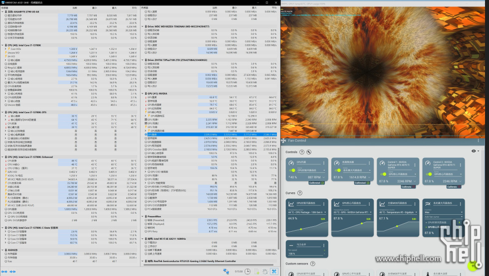
Task: Open the Function dropdown set to Max
Action: click(444, 212)
